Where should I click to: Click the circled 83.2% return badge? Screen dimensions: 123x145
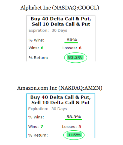[75, 57]
